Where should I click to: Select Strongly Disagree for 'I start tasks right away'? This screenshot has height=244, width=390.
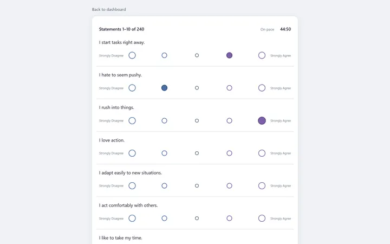(x=132, y=55)
